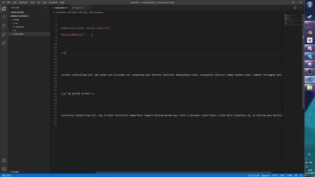Click the Ln, Col cursor position indicator
The image size is (315, 177).
click(x=253, y=176)
